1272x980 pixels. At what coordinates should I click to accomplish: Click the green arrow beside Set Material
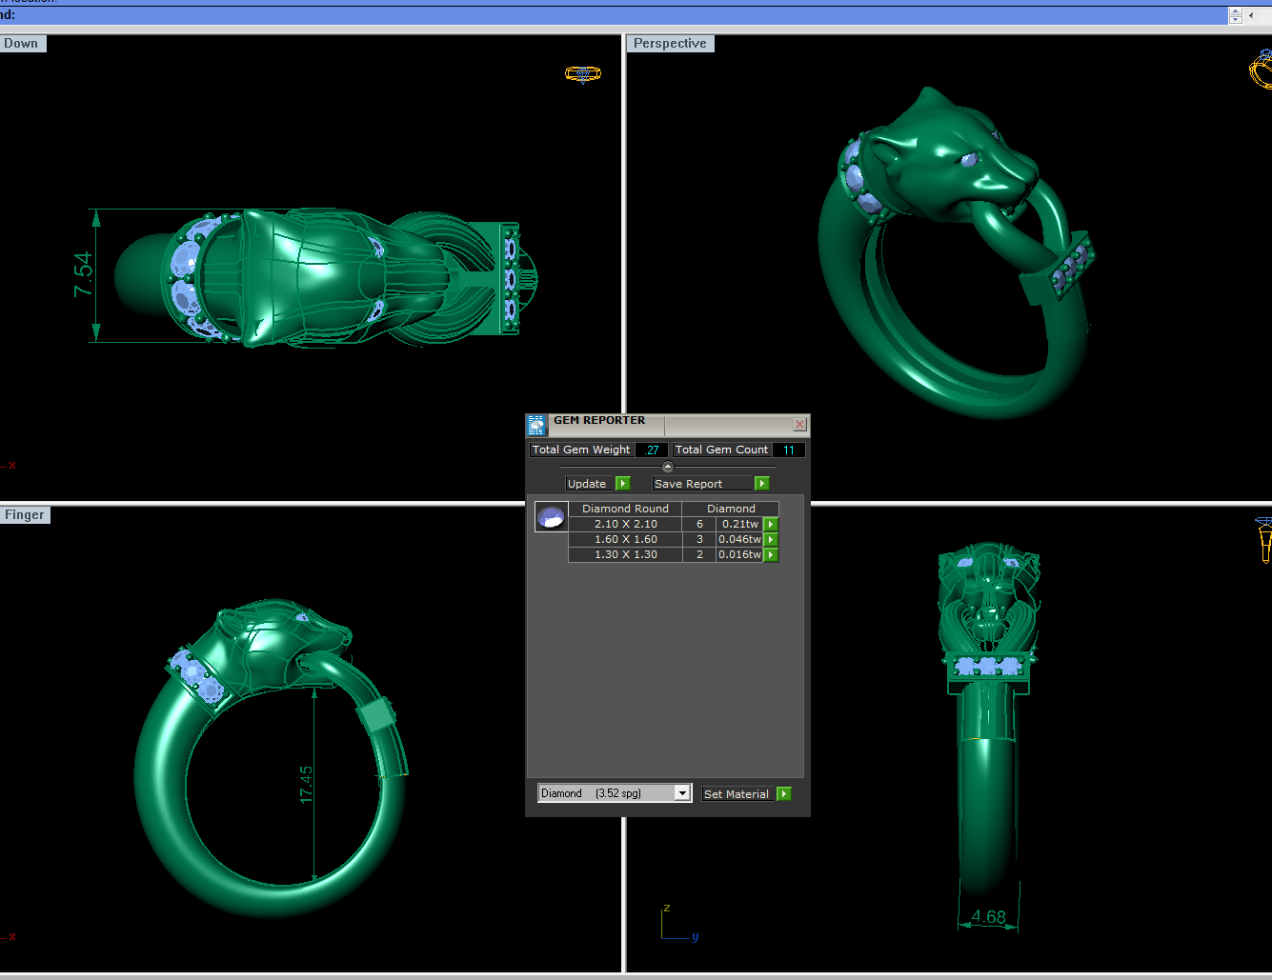coord(784,794)
